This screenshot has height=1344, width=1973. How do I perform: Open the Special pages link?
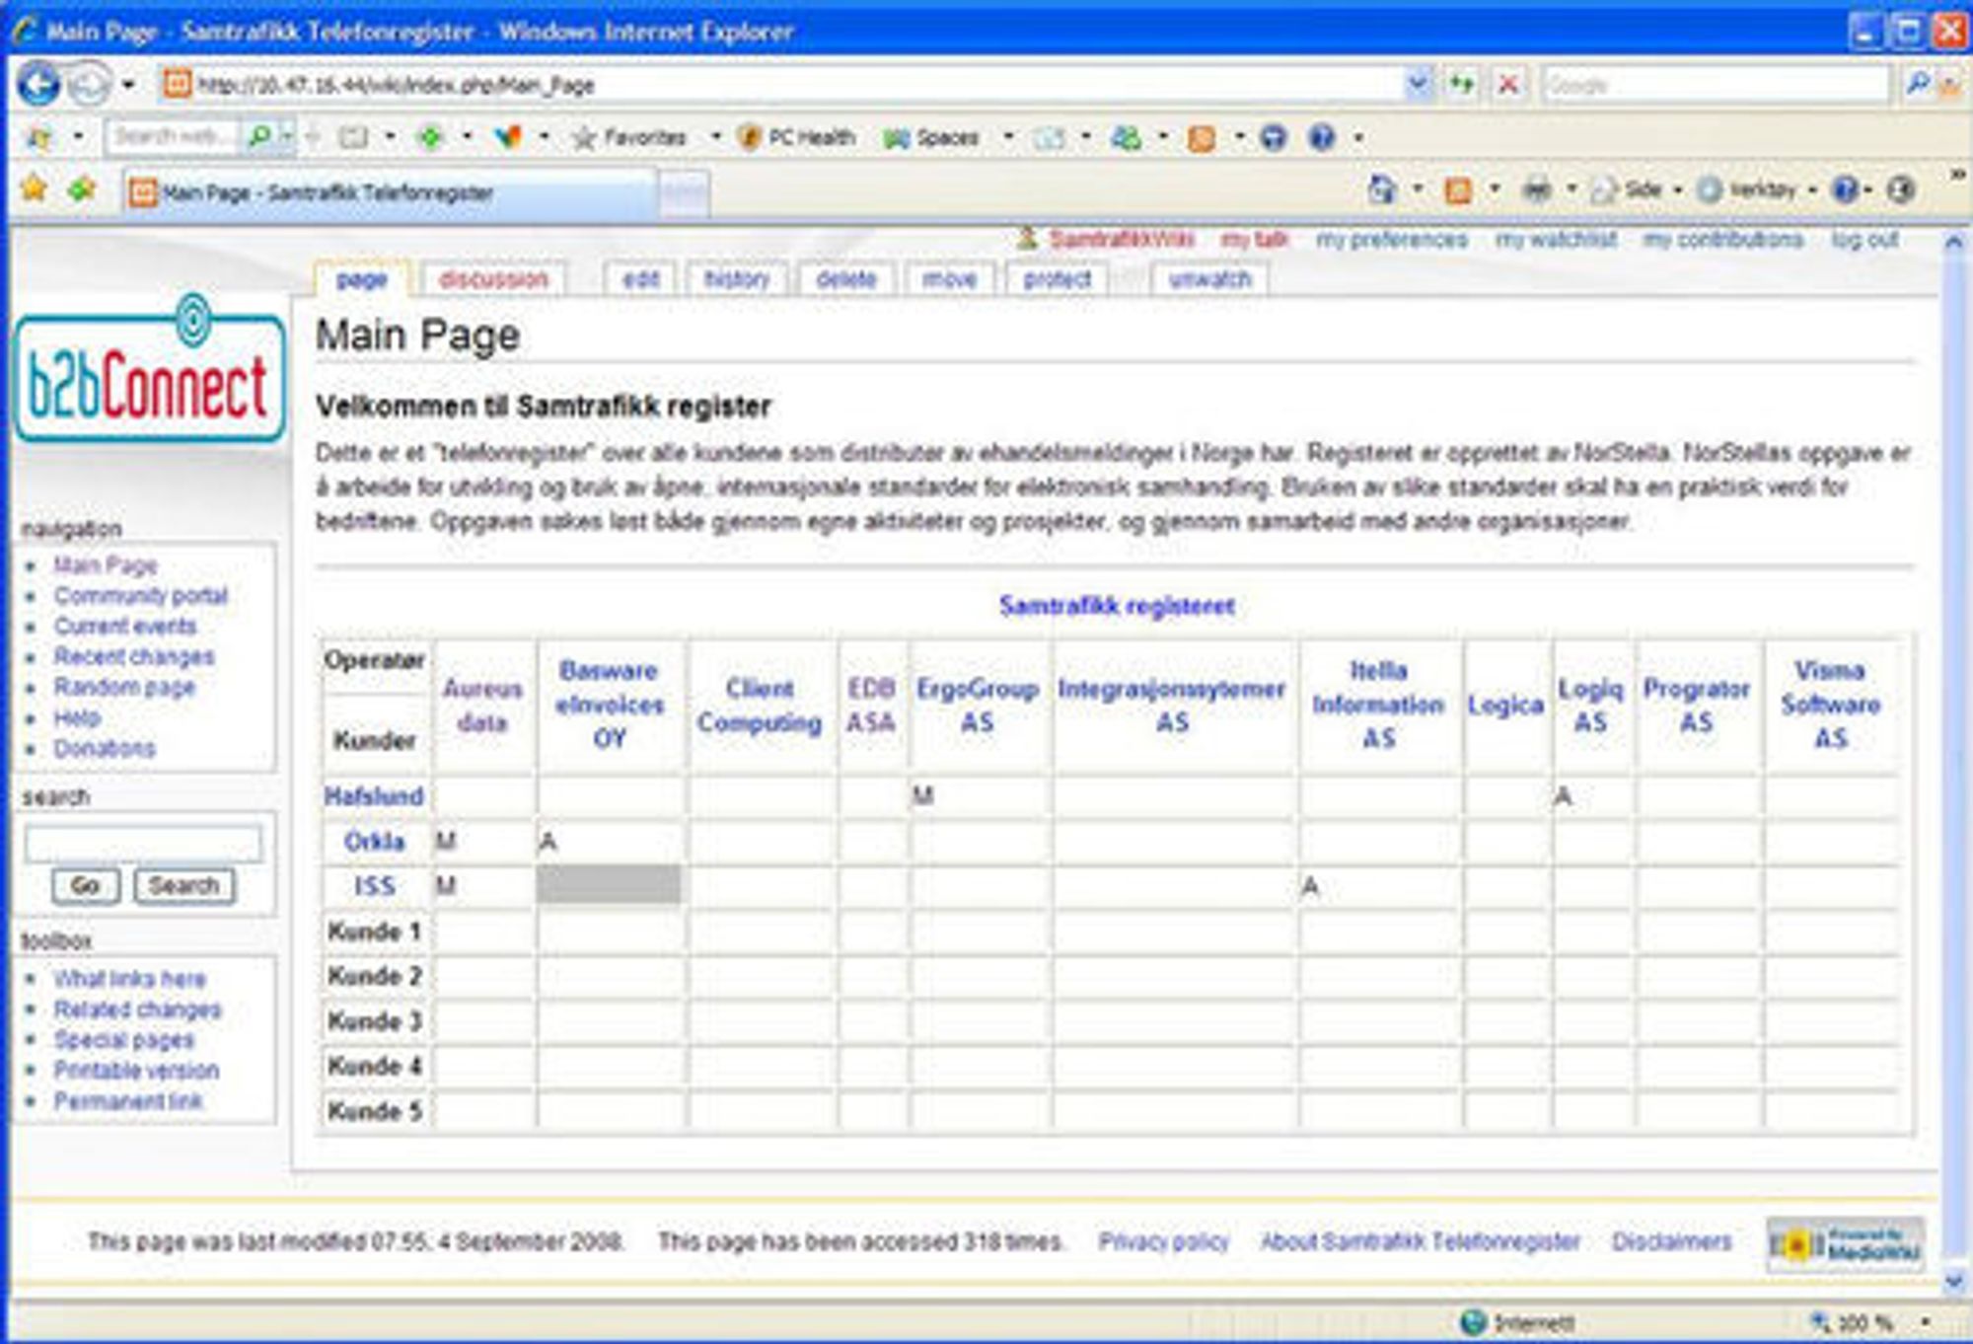pyautogui.click(x=124, y=1040)
